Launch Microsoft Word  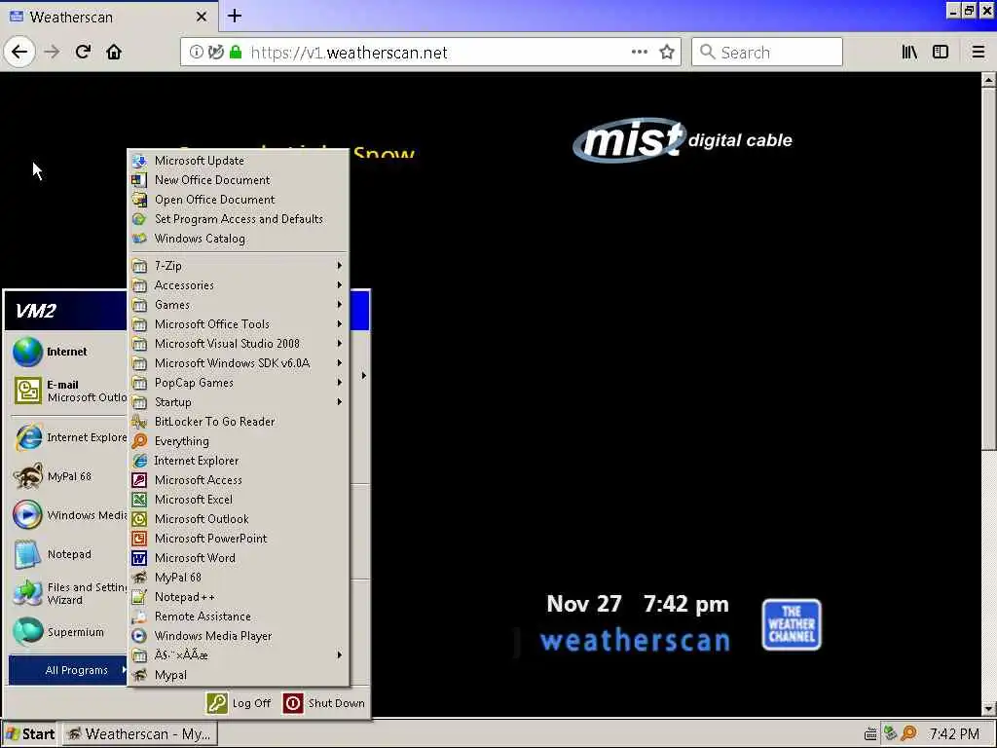click(x=238, y=558)
